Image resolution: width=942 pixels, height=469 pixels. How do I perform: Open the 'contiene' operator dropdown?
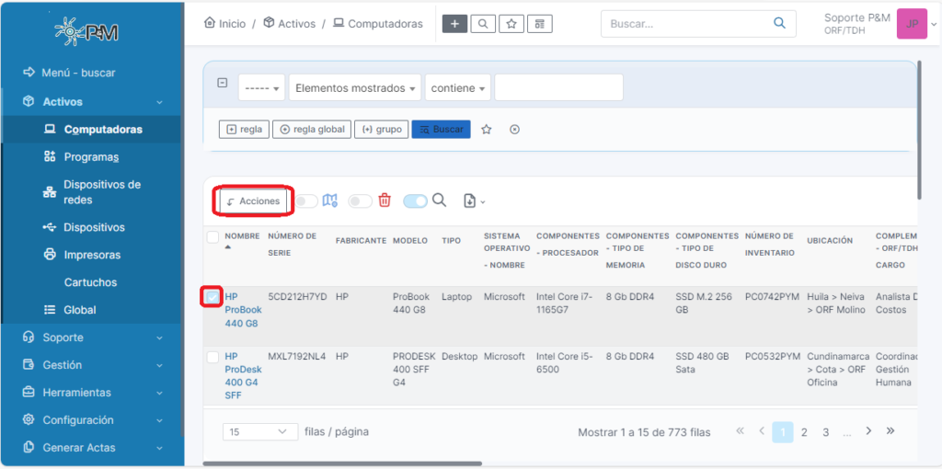tap(458, 88)
